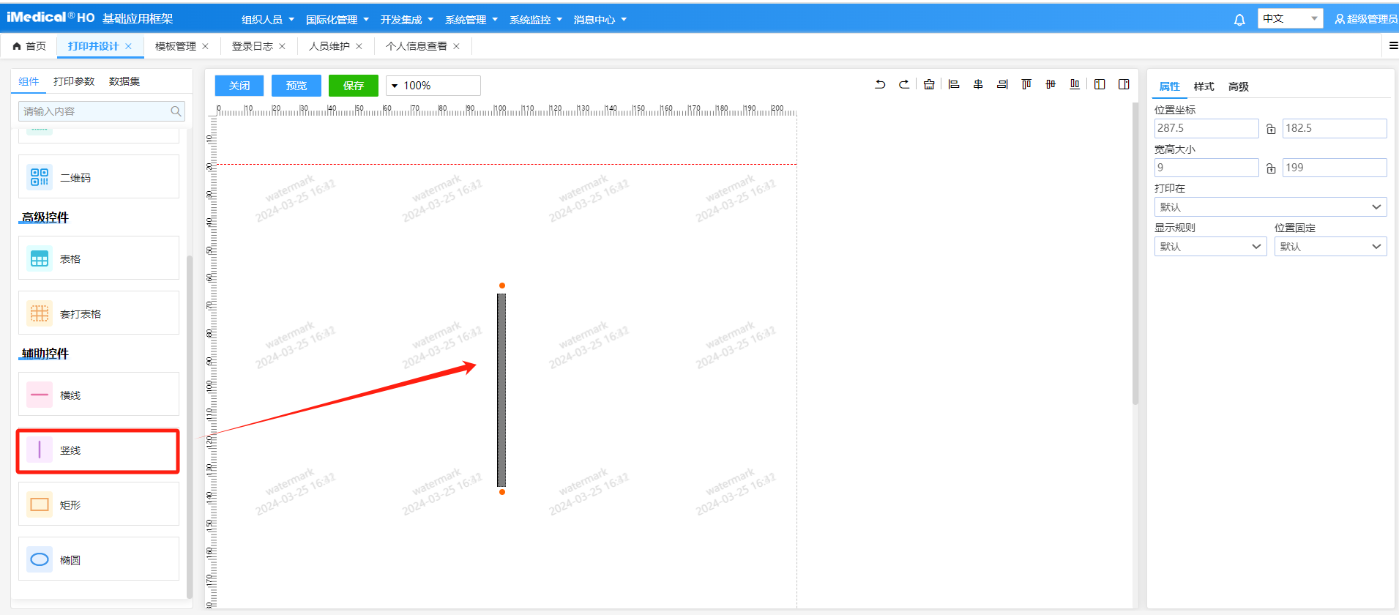
Task: Switch to the 样式 tab
Action: [1204, 86]
